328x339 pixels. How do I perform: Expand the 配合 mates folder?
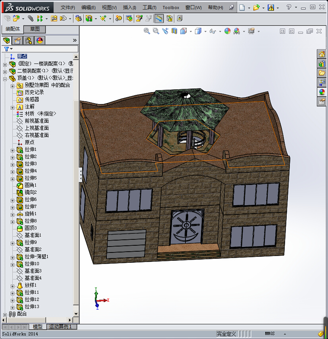pyautogui.click(x=5, y=314)
